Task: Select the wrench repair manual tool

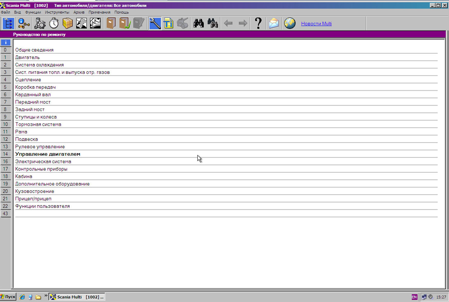Action: pos(155,23)
